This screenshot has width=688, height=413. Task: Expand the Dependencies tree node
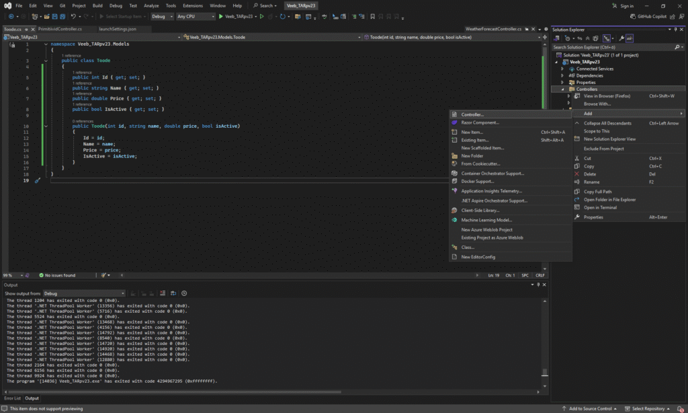[563, 75]
